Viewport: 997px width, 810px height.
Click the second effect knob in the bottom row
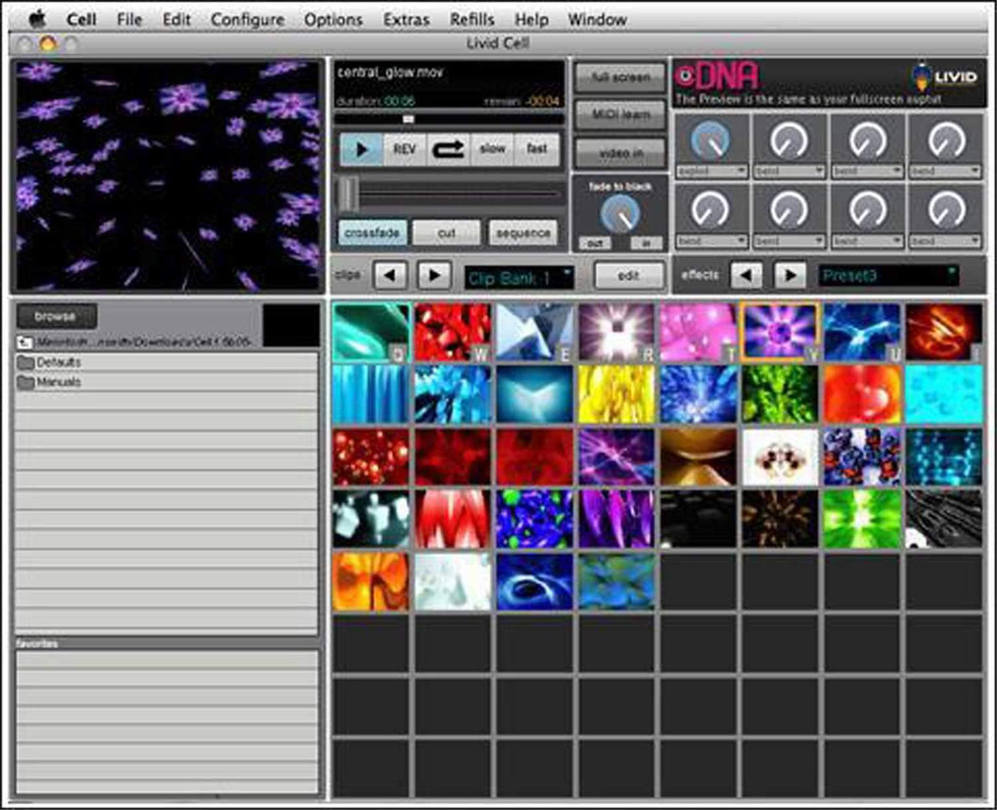(x=788, y=210)
